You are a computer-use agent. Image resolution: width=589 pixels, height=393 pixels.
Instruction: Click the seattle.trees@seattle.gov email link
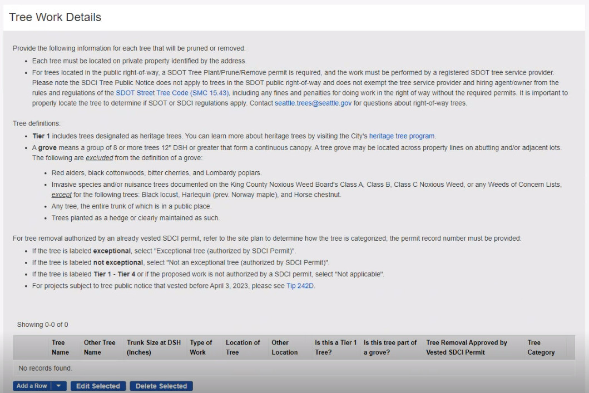(x=313, y=103)
